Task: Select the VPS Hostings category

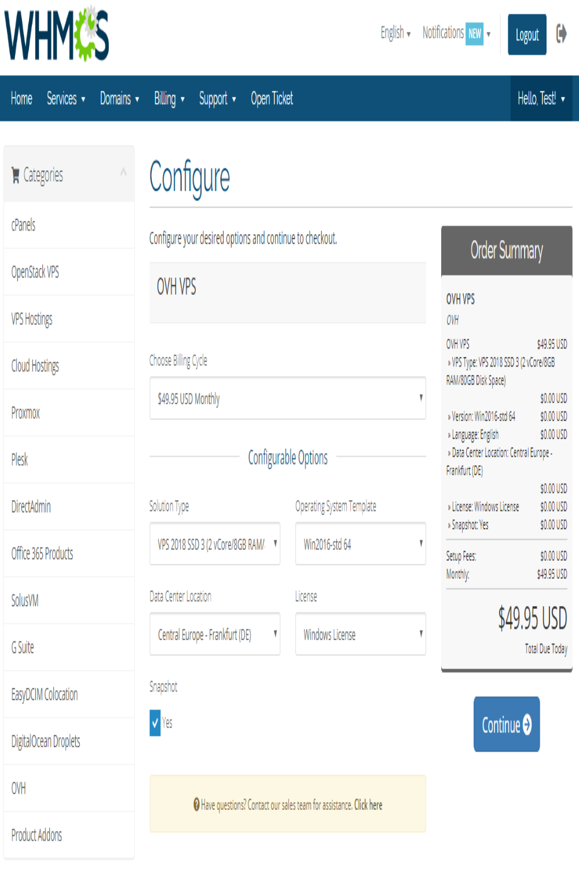Action: (69, 319)
